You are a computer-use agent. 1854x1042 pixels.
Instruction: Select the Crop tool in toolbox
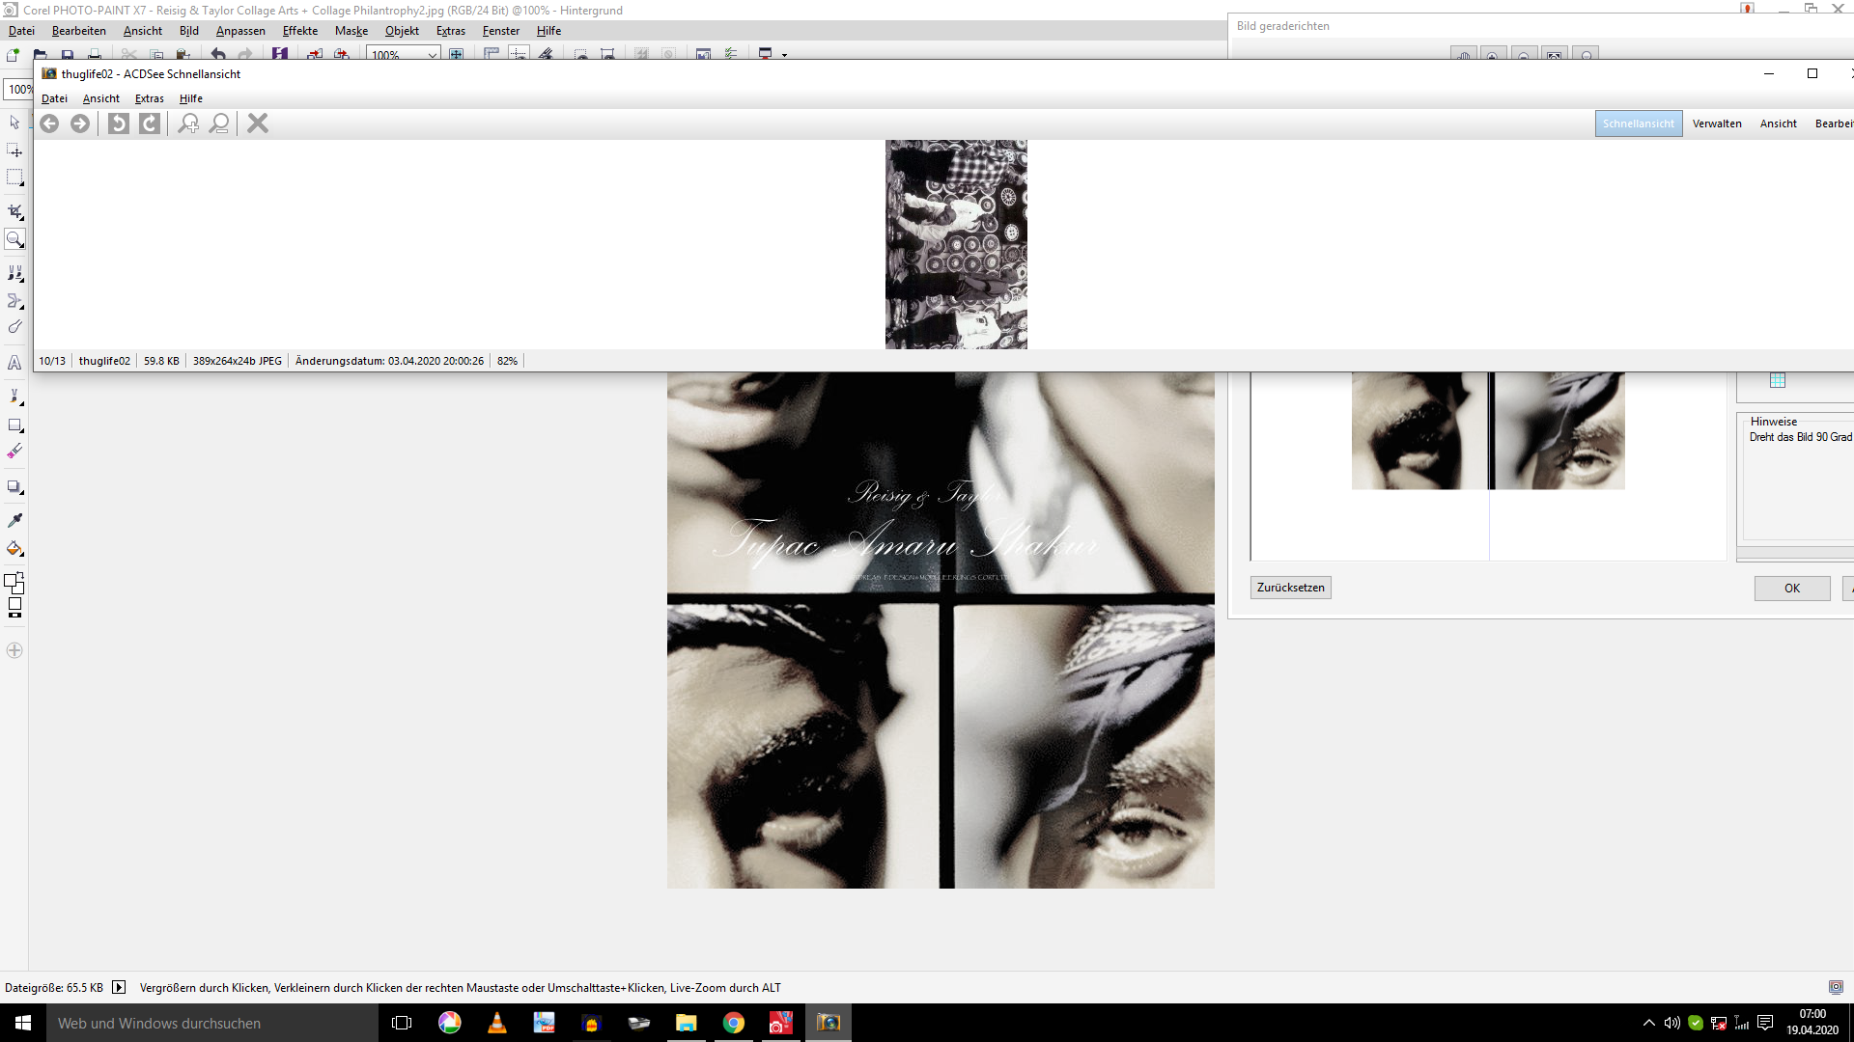14,211
